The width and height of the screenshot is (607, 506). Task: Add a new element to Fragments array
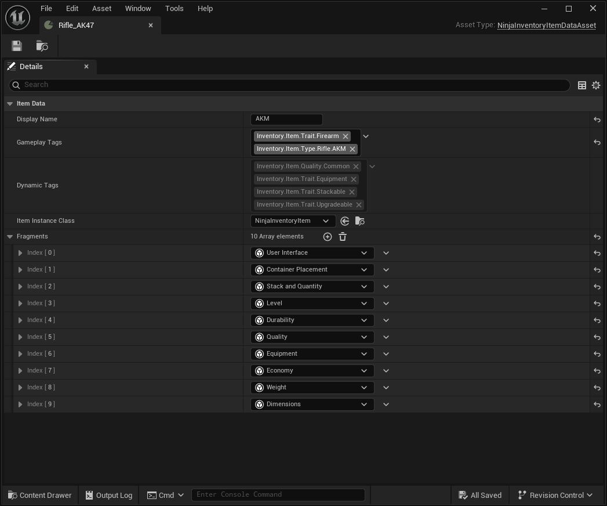point(327,236)
